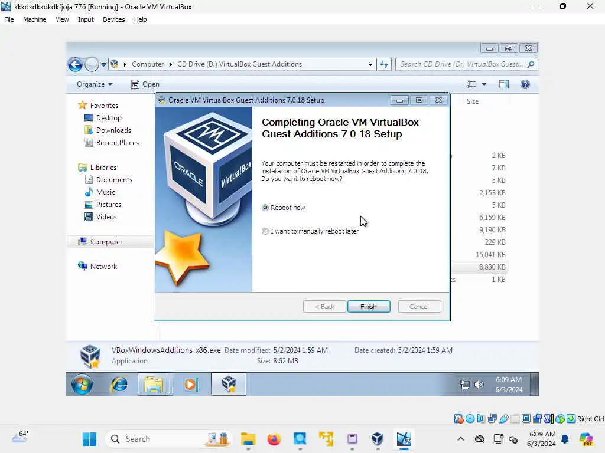Open Internet Explorer from guest taskbar

119,384
